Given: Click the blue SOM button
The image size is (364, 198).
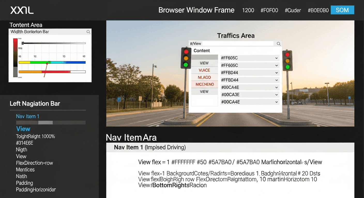Looking at the screenshot, I should [342, 10].
